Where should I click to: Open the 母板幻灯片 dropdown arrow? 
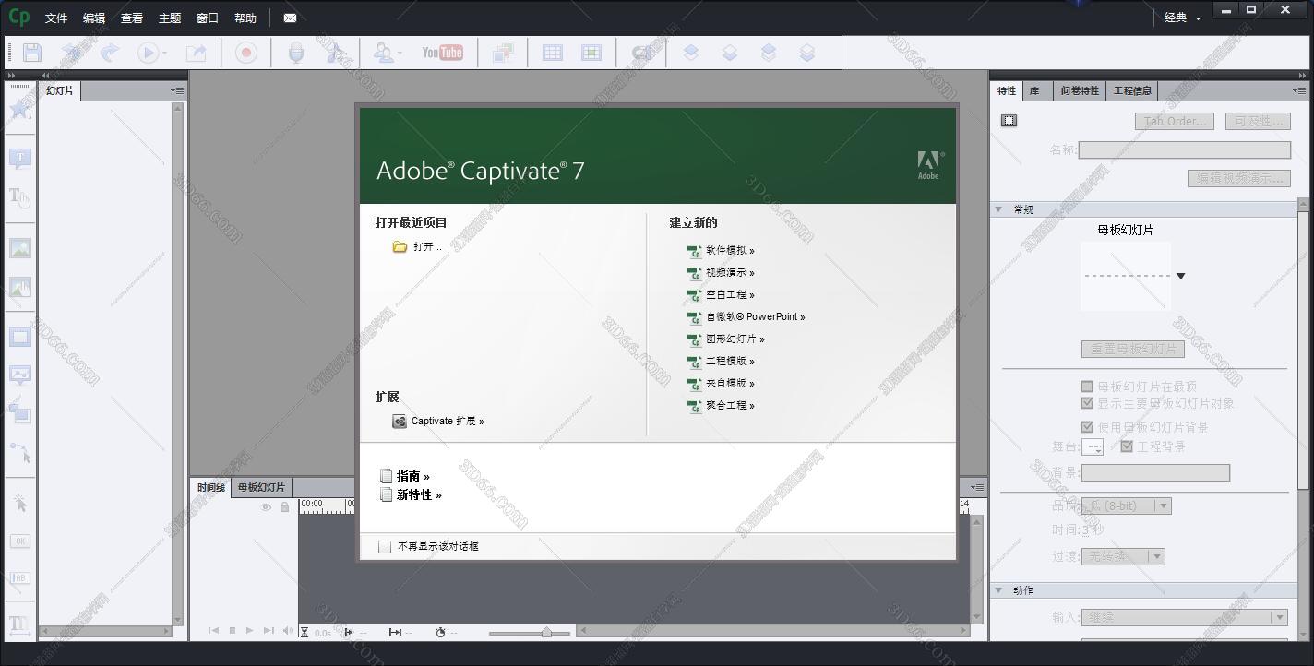(x=1181, y=275)
